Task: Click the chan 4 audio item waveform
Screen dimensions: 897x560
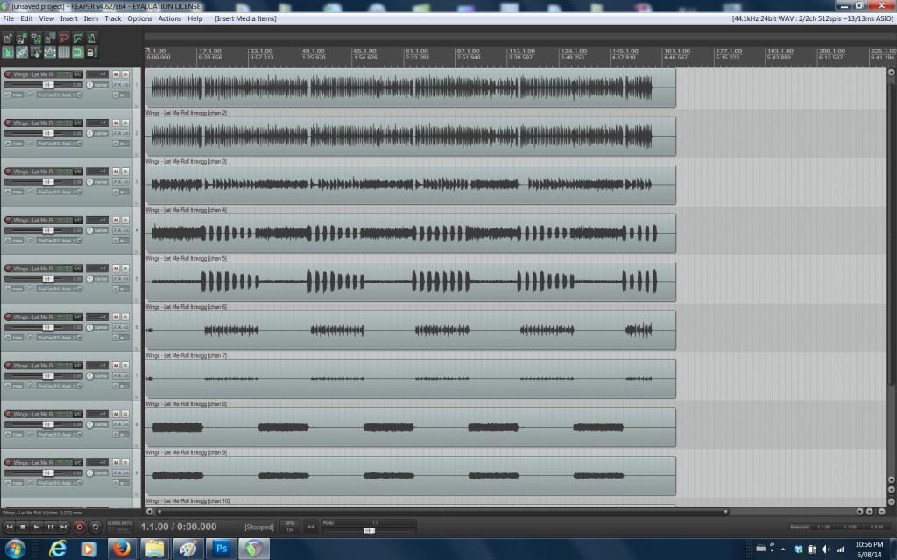Action: coord(410,233)
